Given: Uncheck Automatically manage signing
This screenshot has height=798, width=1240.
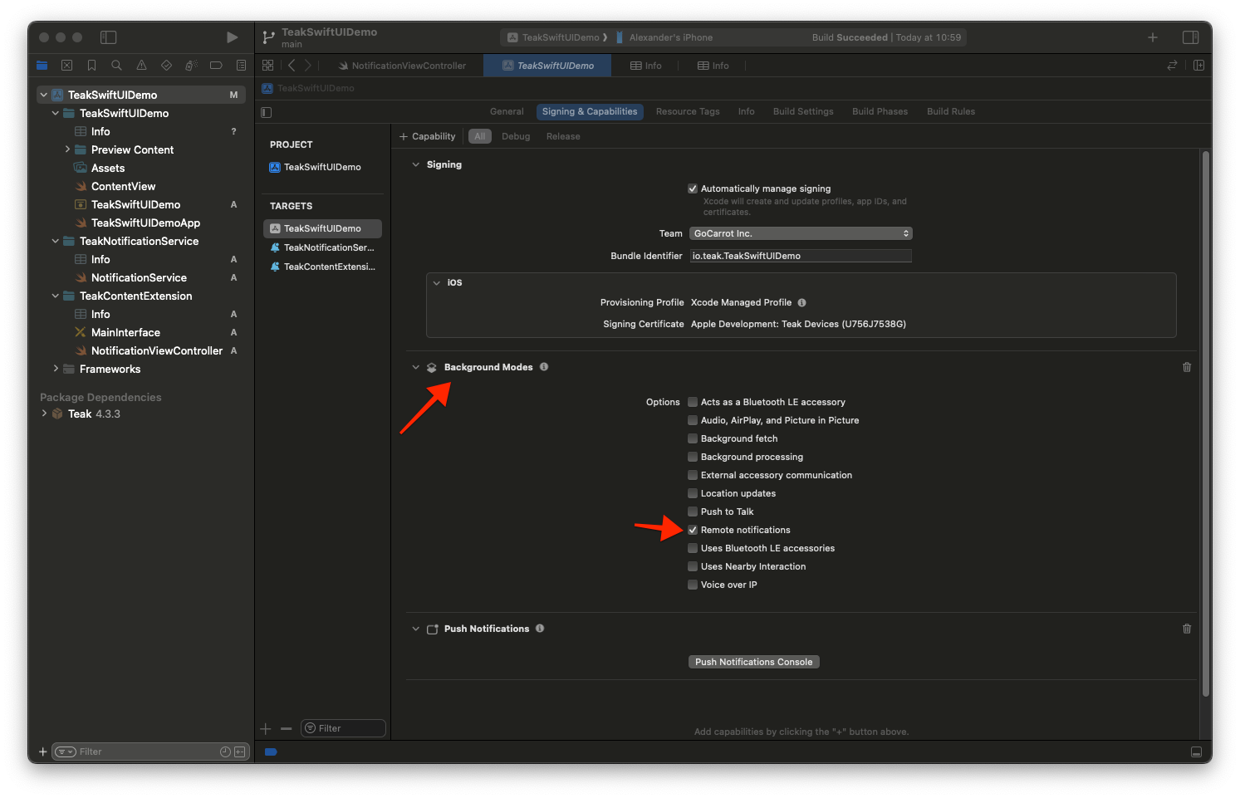Looking at the screenshot, I should click(693, 188).
